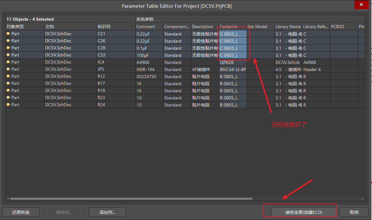The image size is (372, 220).
Task: Click the part icon in the C21 row
Action: pos(8,34)
